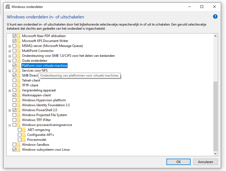This screenshot has height=171, width=226.
Task: Expand Ondersteuning voor SMB 1.0/CIFS node
Action: click(10, 56)
